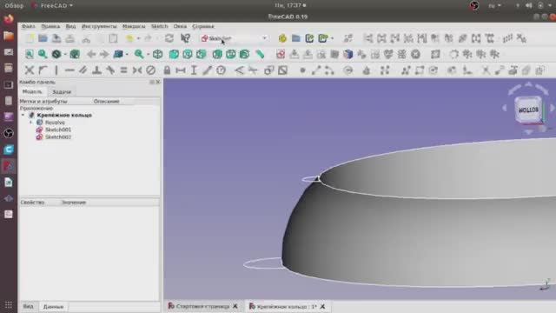Open the Справка menu
Viewport: 556px width, 313px height.
pyautogui.click(x=203, y=26)
